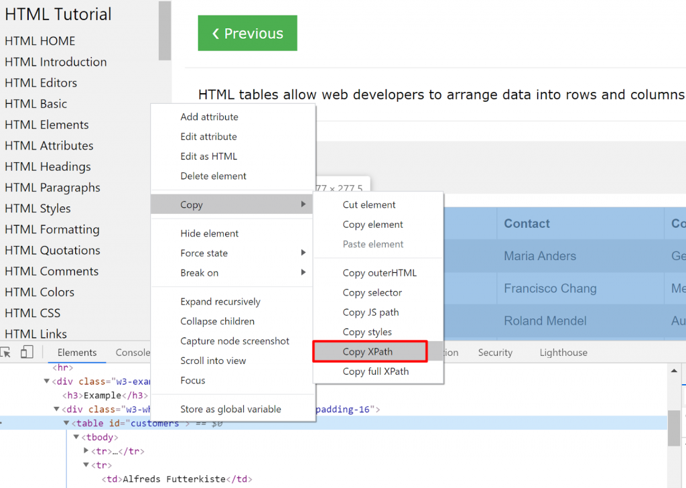Collapse the table id customers node

[x=66, y=422]
